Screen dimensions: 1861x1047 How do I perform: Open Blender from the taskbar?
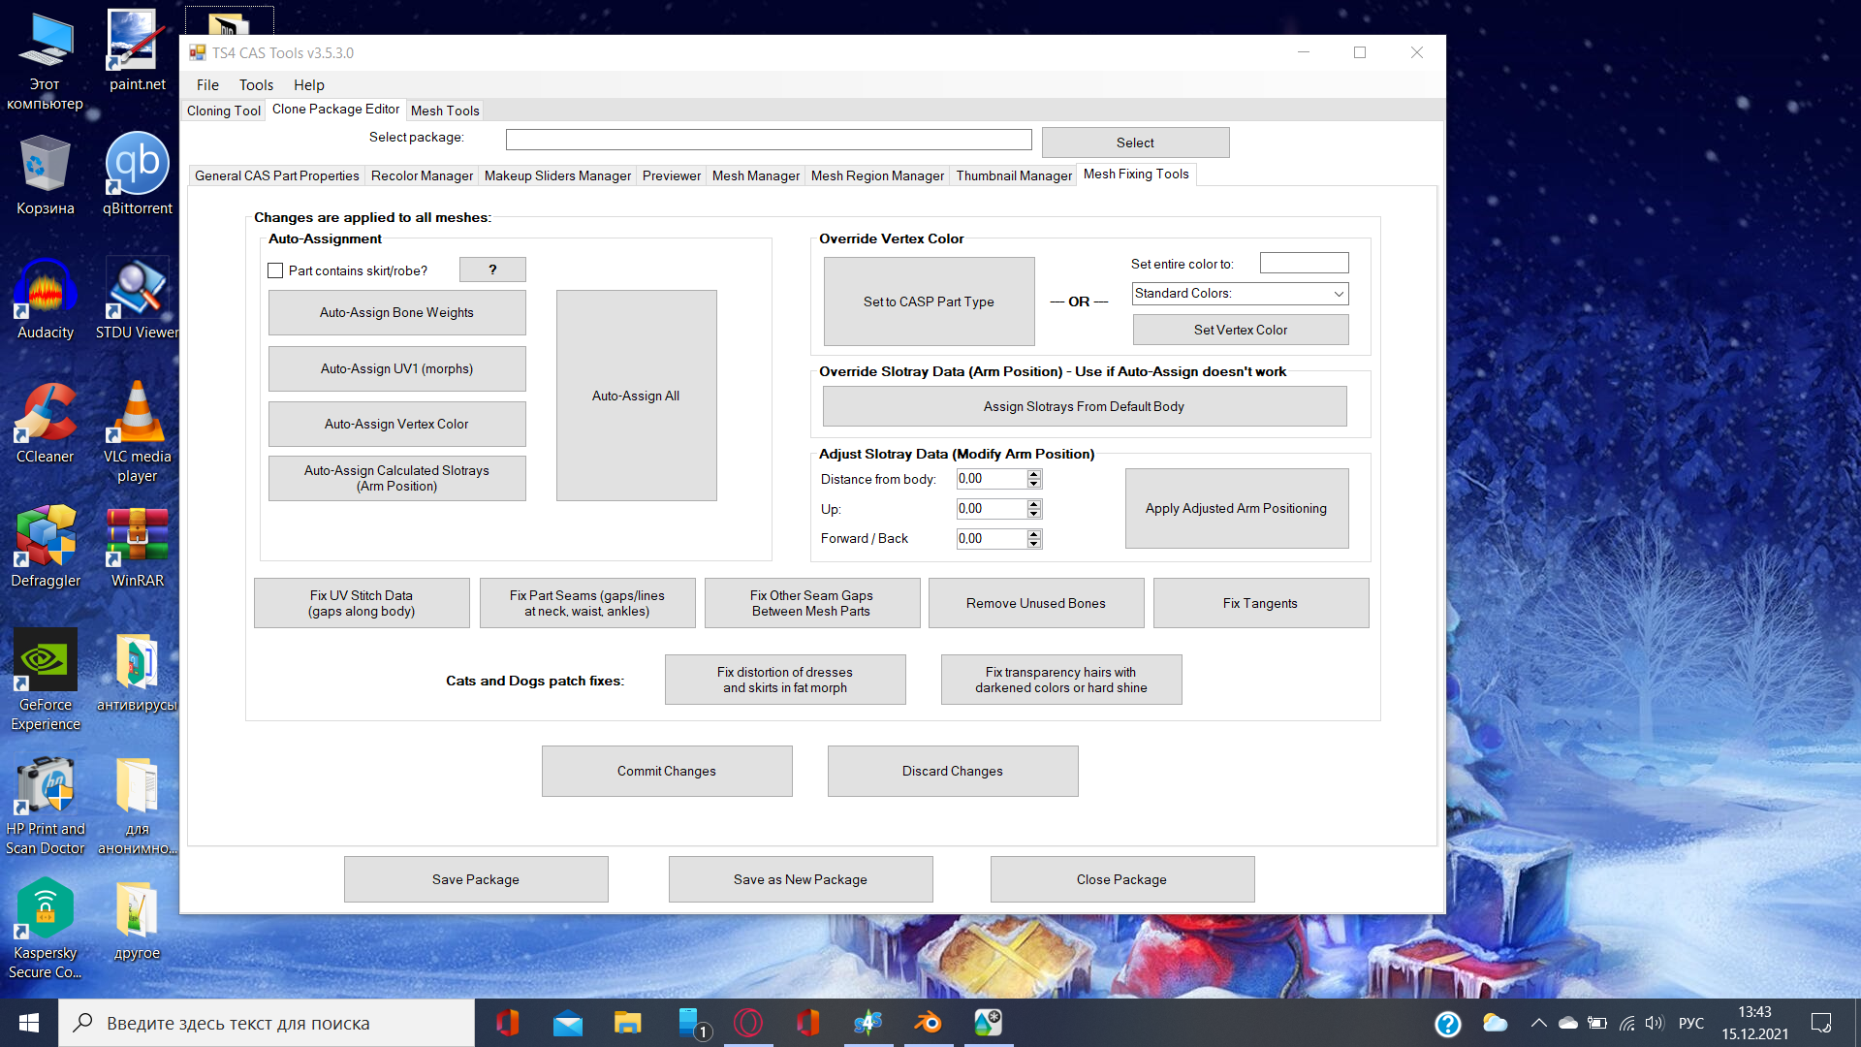[928, 1023]
